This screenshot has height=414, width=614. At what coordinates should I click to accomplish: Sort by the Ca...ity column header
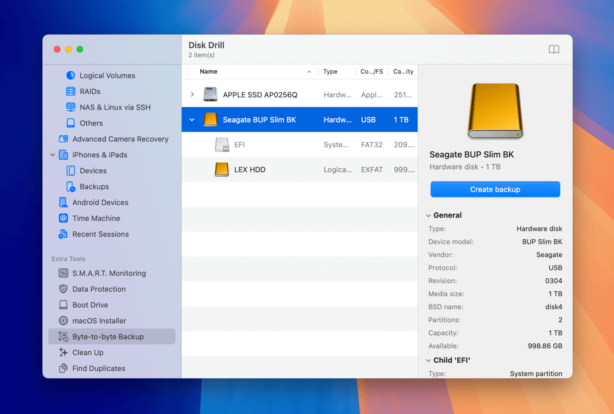[x=403, y=71]
